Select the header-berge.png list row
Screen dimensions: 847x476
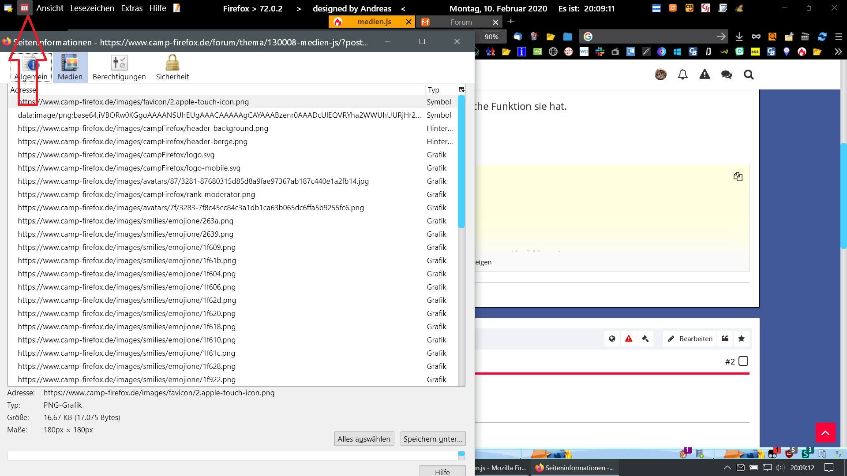point(132,141)
